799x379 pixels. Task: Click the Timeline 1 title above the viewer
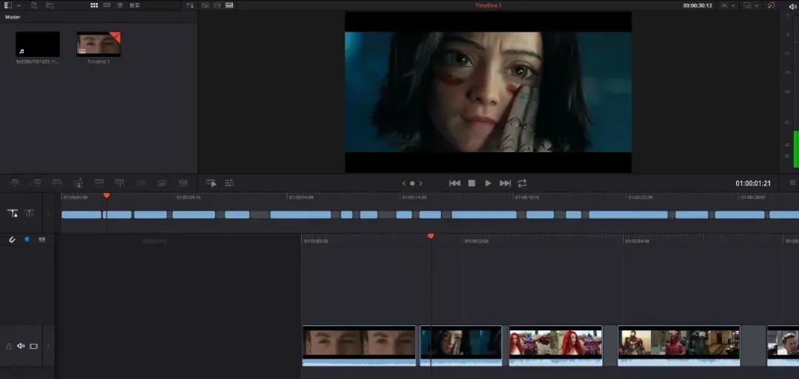click(488, 5)
